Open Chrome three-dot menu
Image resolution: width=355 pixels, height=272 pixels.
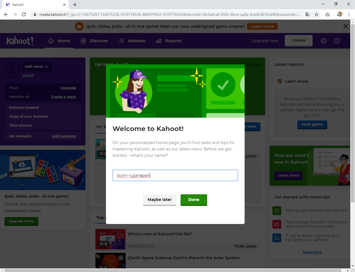(x=349, y=14)
